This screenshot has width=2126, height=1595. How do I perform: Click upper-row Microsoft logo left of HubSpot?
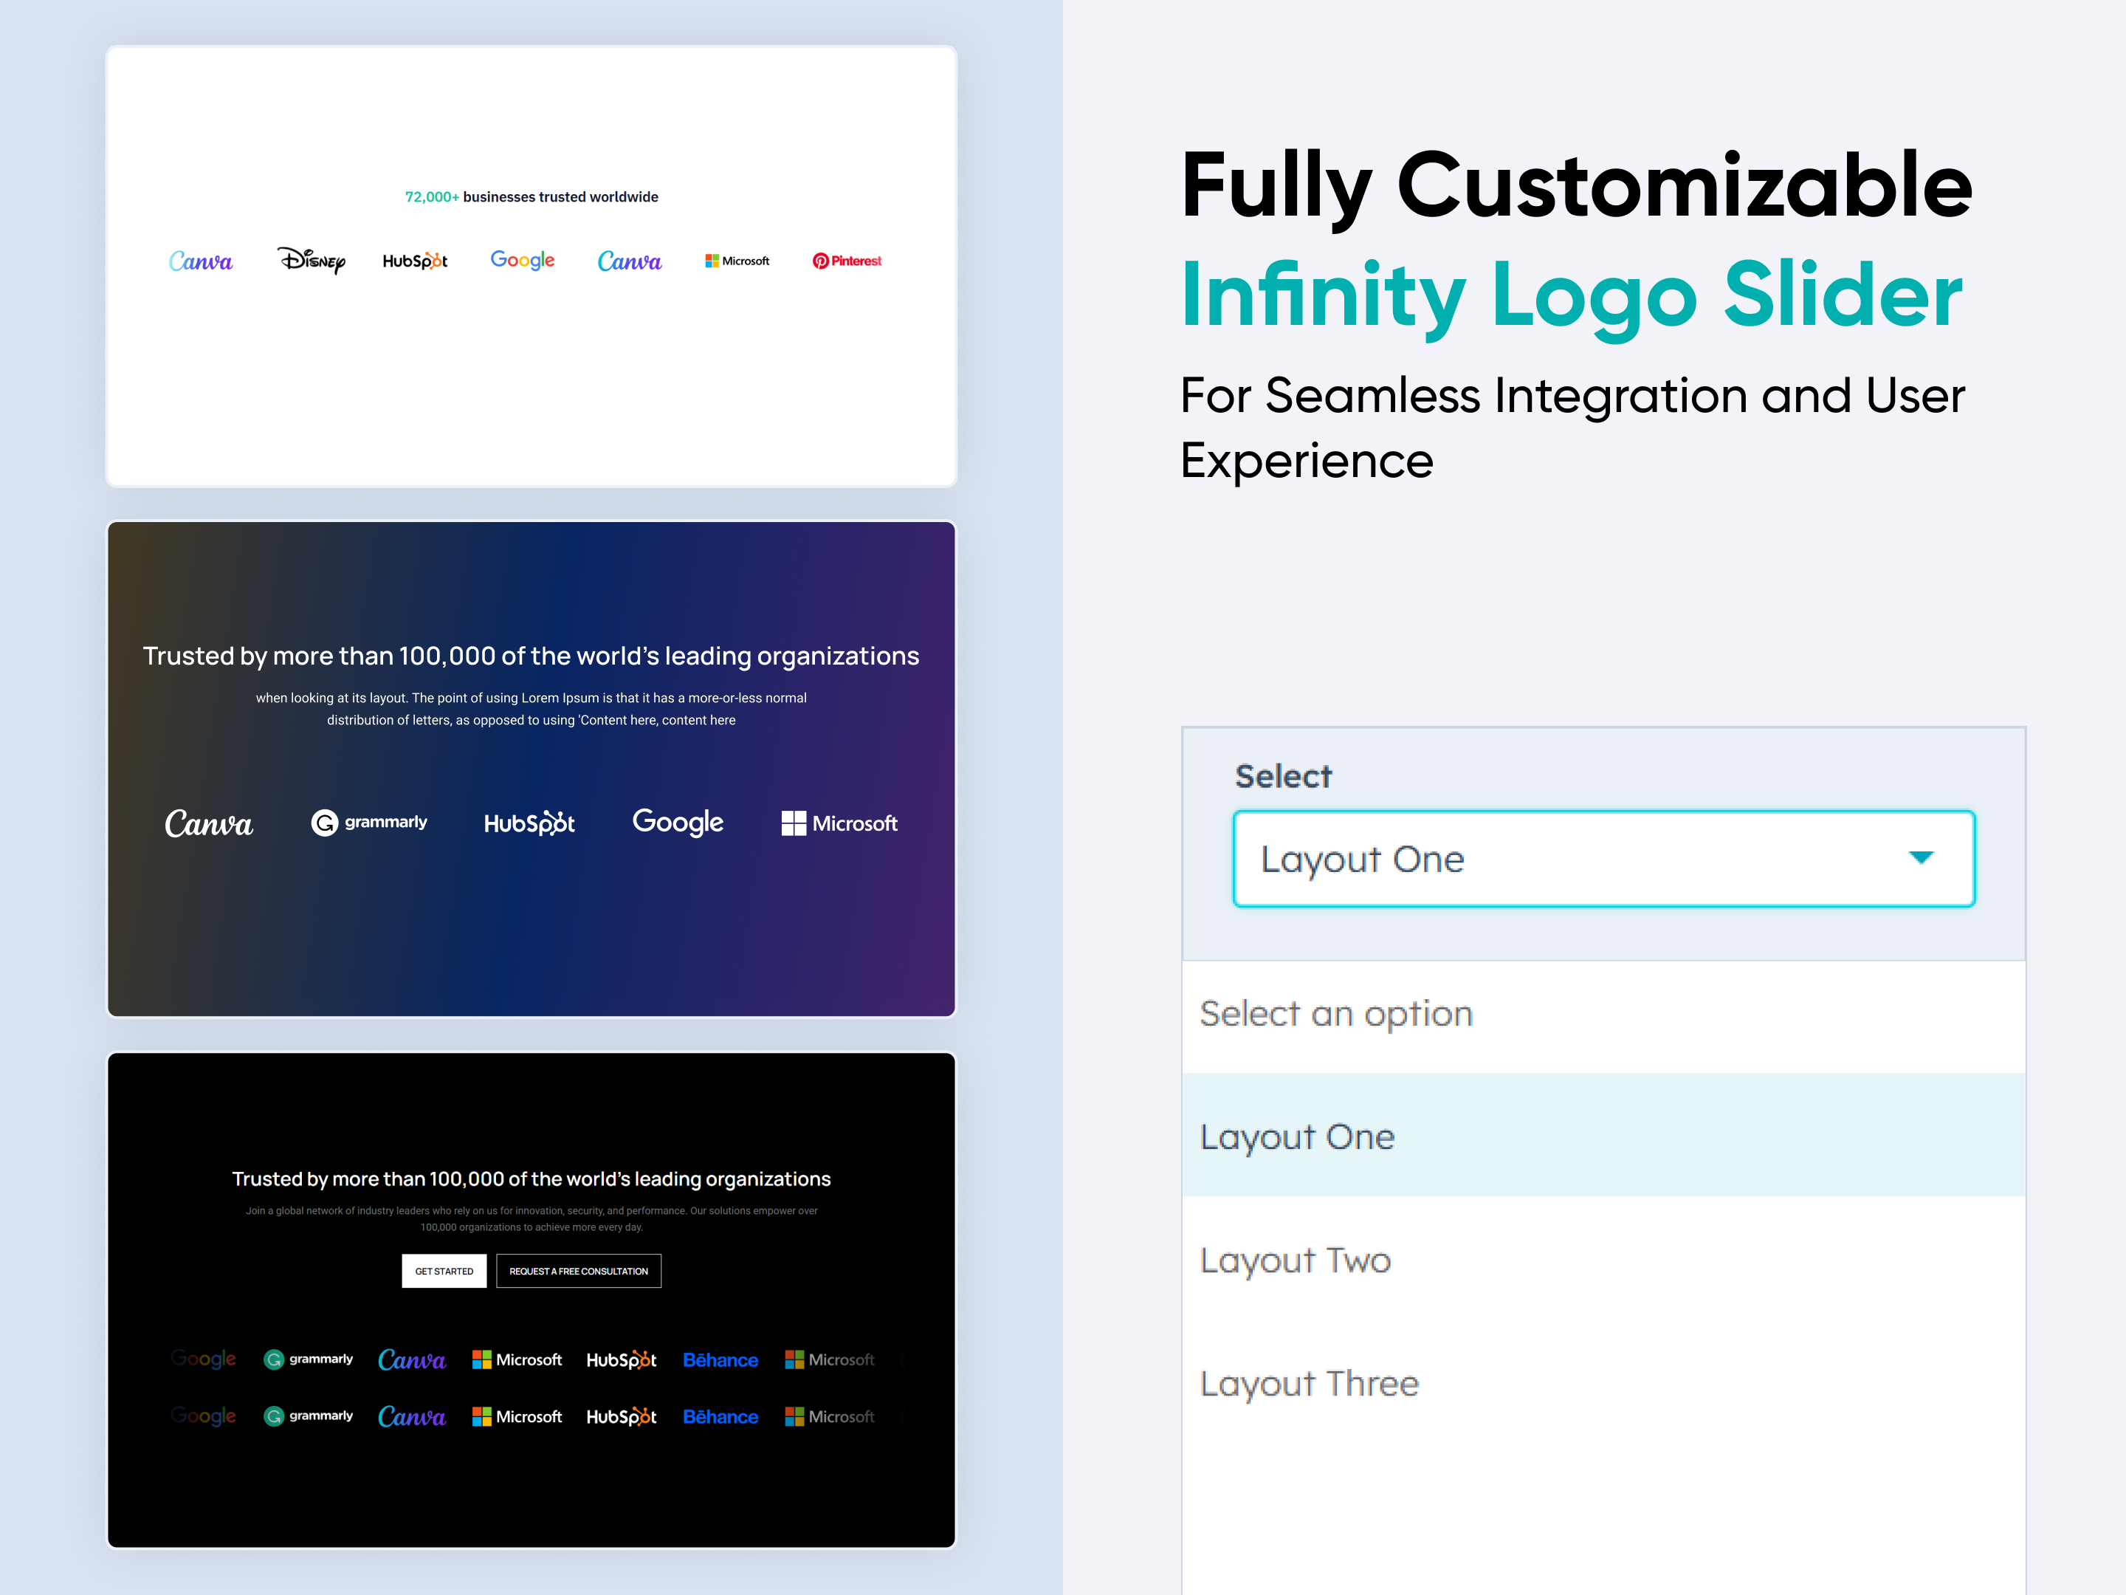[x=517, y=1359]
